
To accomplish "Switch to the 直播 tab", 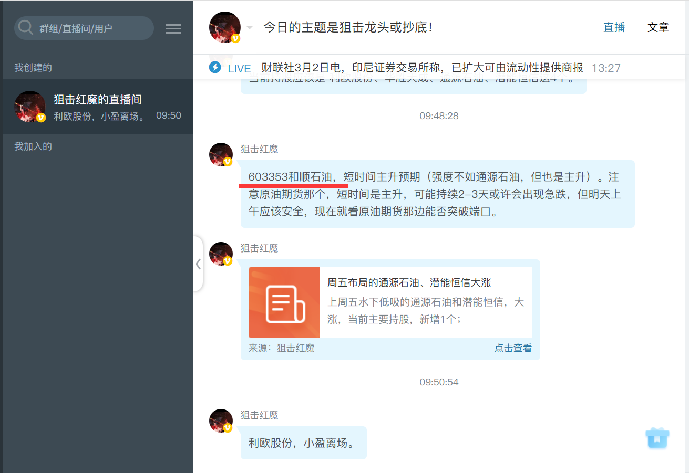I will [x=614, y=28].
